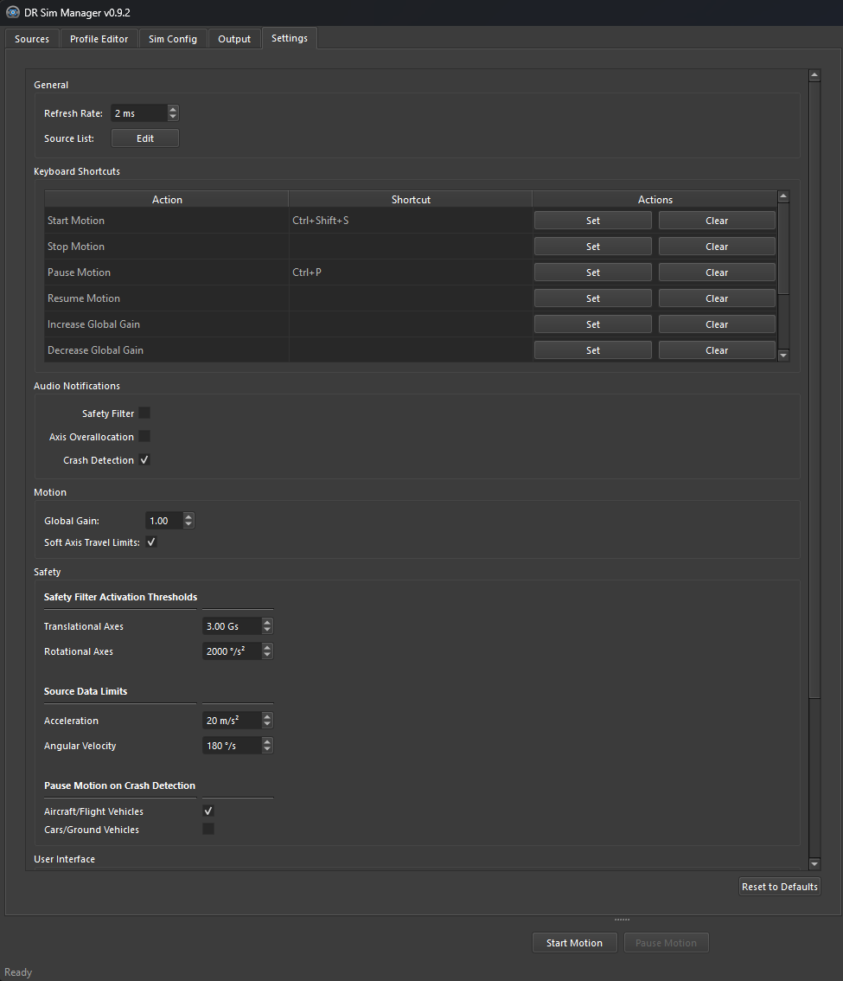The width and height of the screenshot is (843, 981).
Task: Increase Translational Axes threshold
Action: (268, 623)
